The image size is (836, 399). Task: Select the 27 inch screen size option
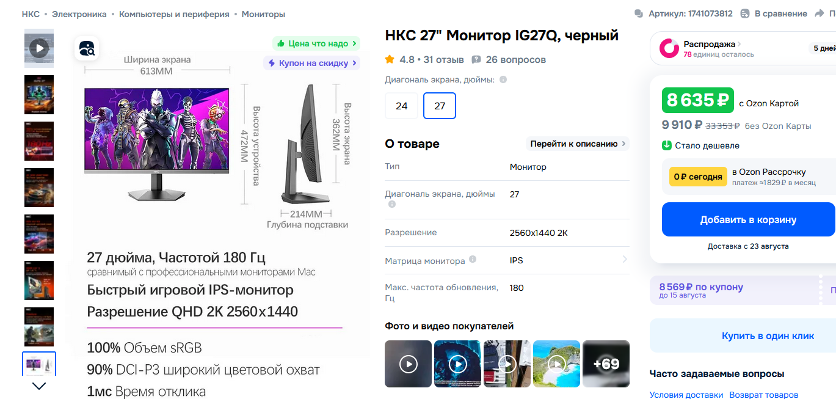pos(440,106)
